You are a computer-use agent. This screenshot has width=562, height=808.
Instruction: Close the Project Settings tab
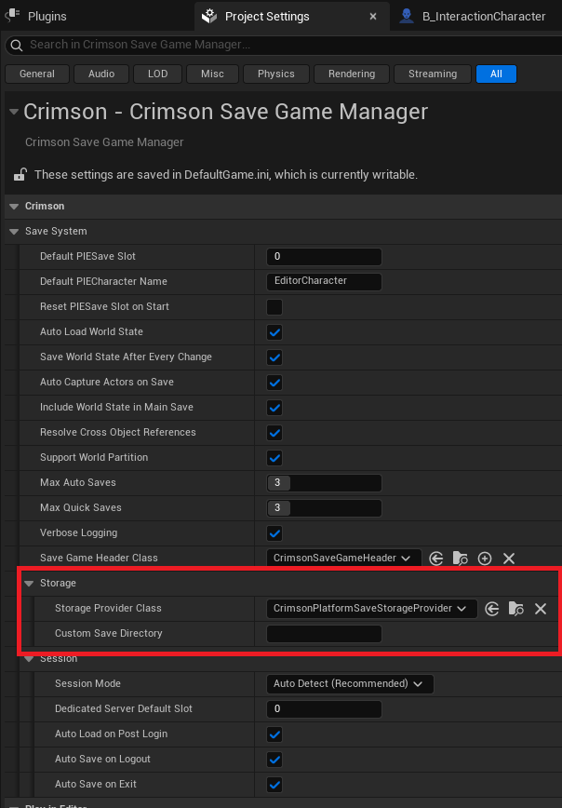point(373,17)
